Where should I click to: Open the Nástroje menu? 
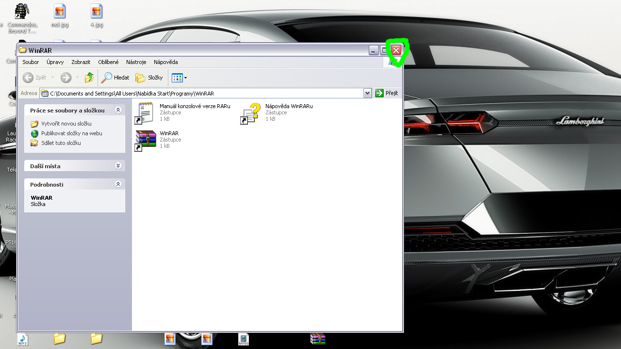point(136,62)
